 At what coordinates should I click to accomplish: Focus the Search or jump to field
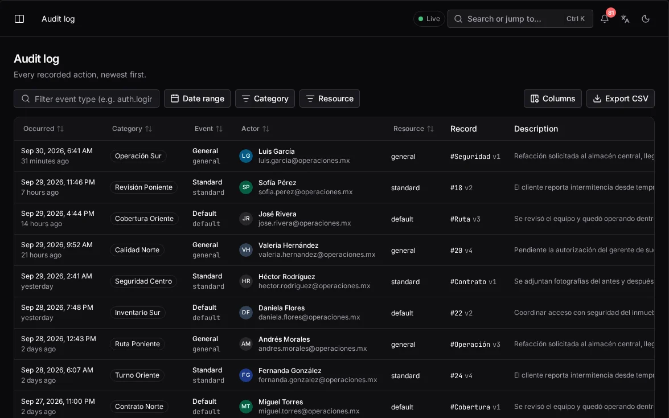pos(520,19)
